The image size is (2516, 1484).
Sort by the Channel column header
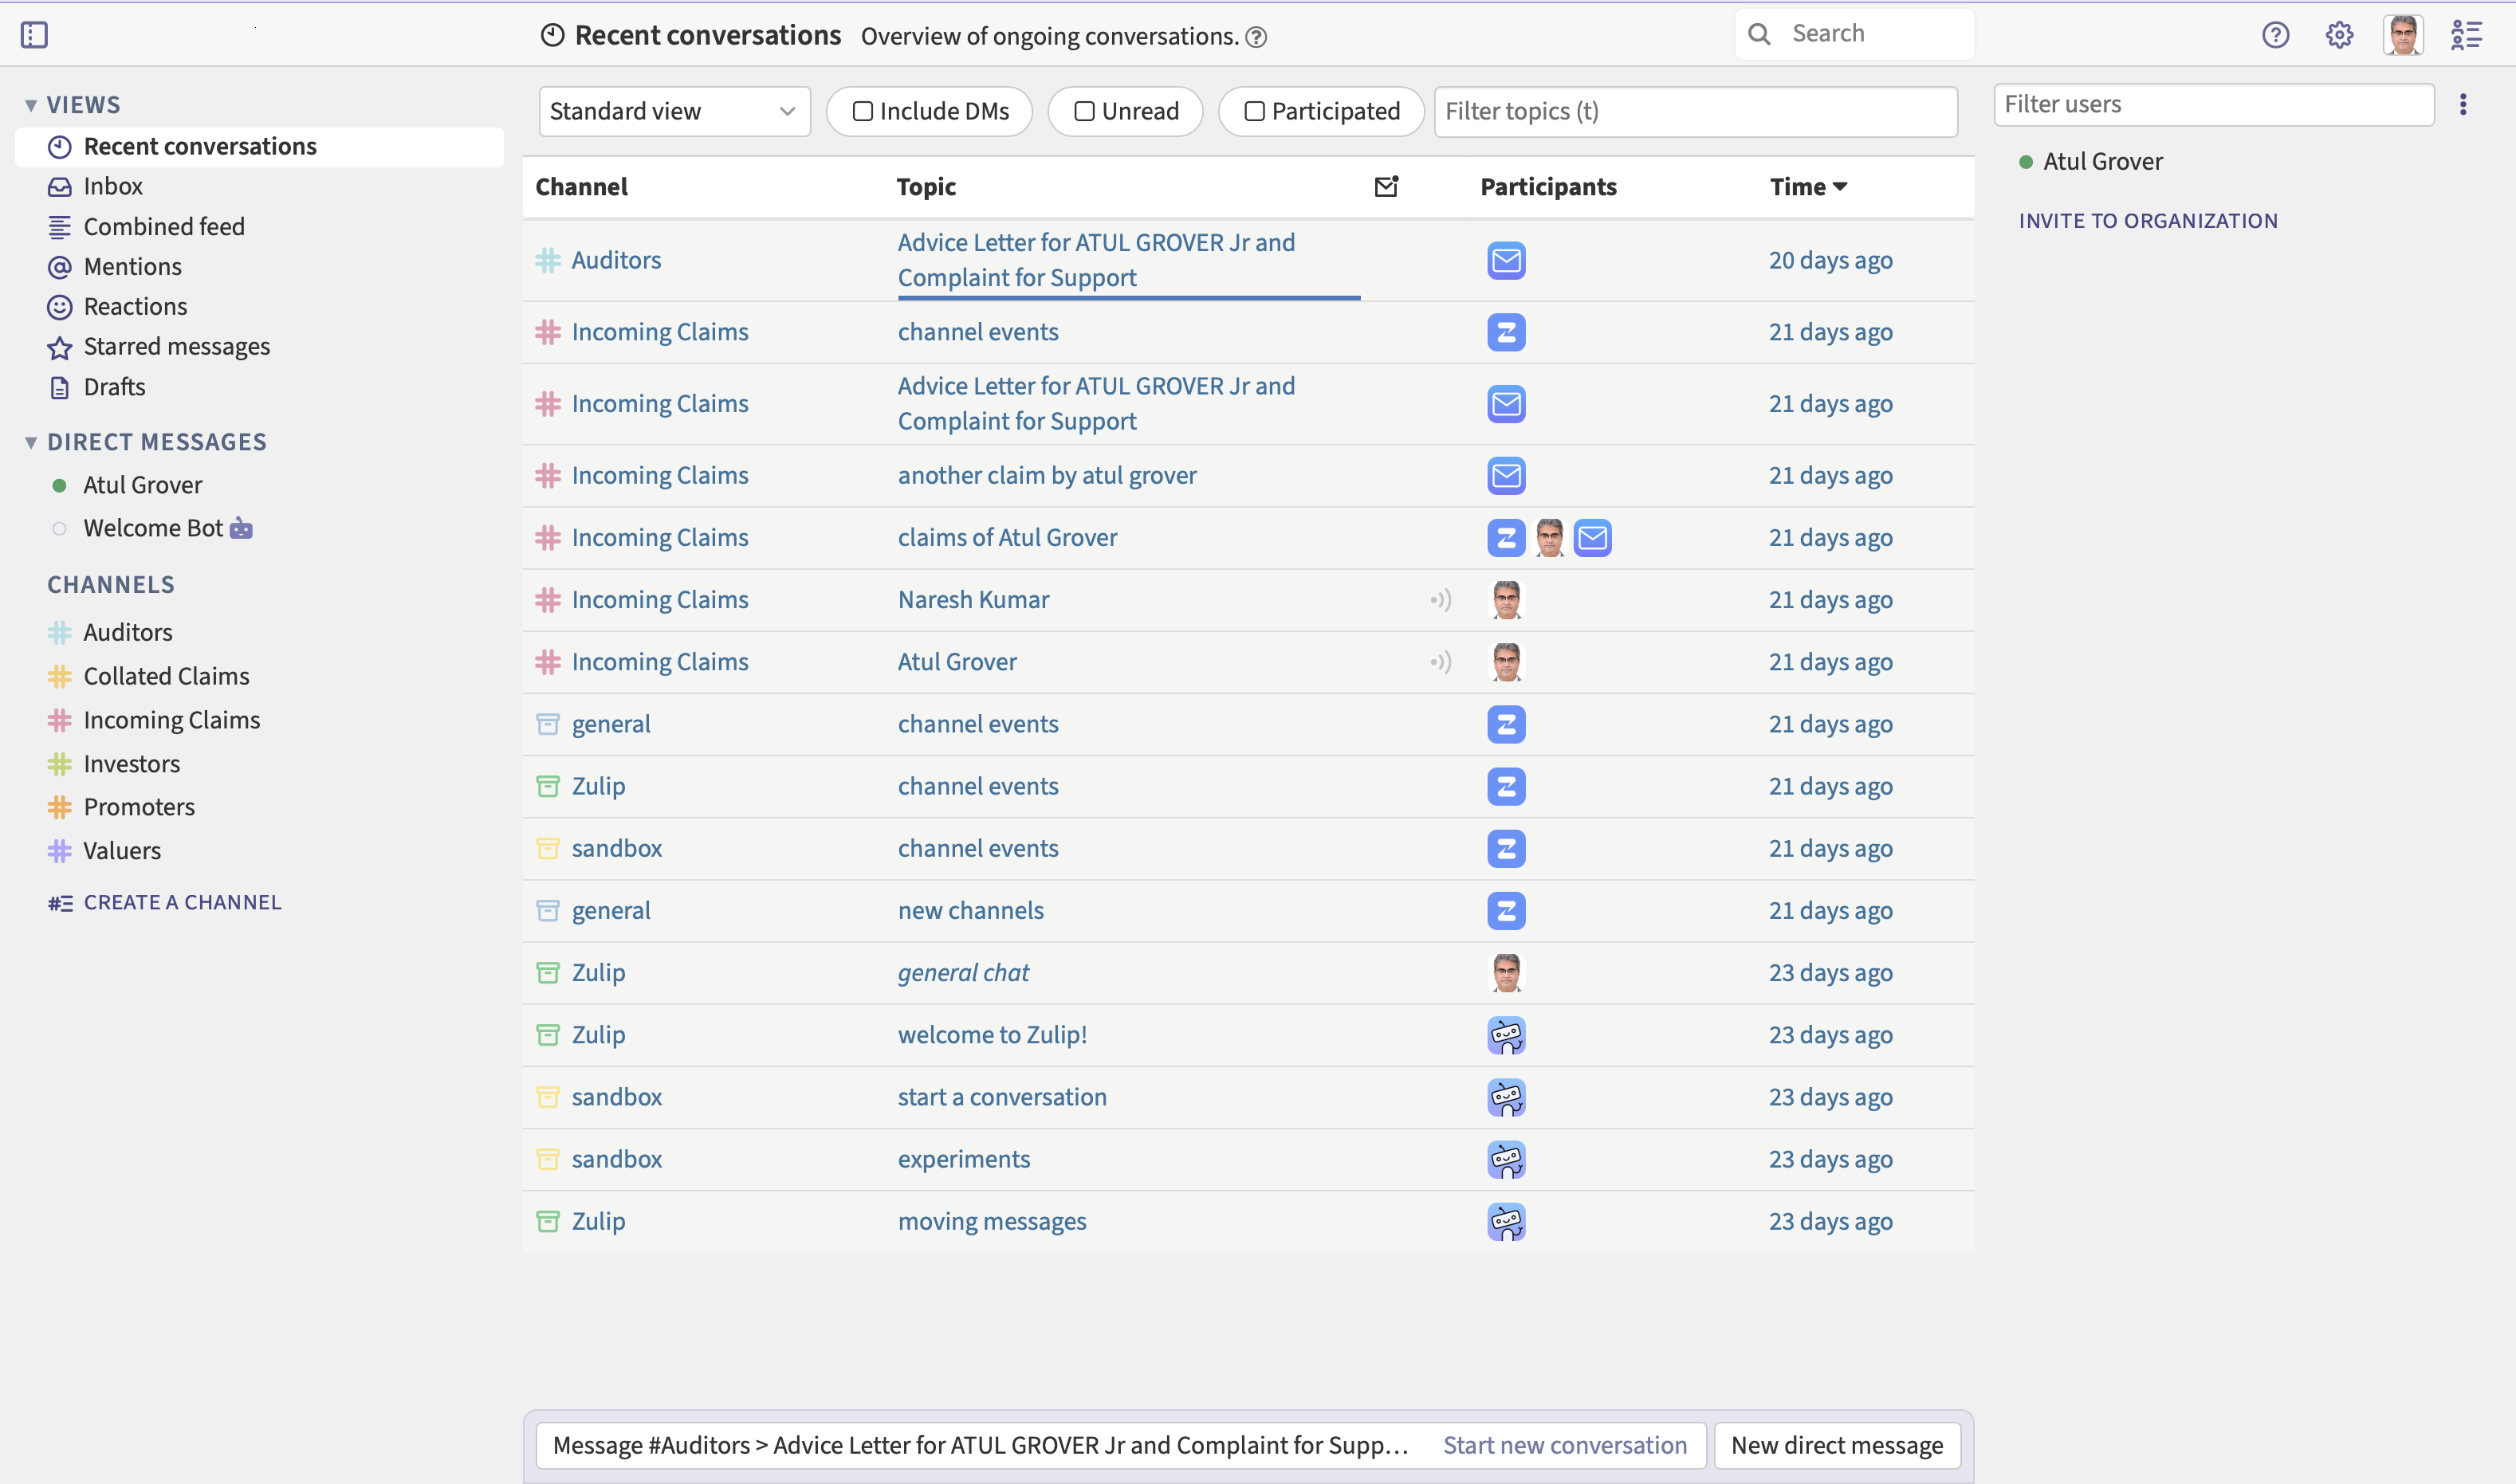[x=581, y=187]
